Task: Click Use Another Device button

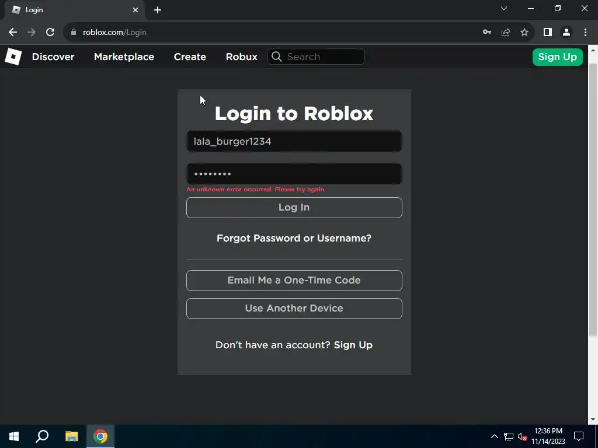Action: (294, 309)
